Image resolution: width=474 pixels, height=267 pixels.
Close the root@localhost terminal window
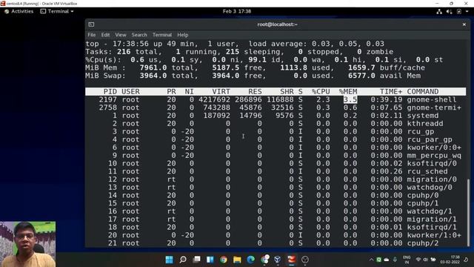(464, 24)
